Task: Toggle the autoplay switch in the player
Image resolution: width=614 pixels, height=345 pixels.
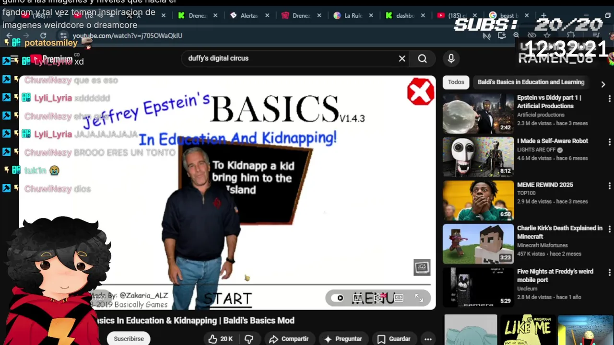Action: pyautogui.click(x=337, y=298)
